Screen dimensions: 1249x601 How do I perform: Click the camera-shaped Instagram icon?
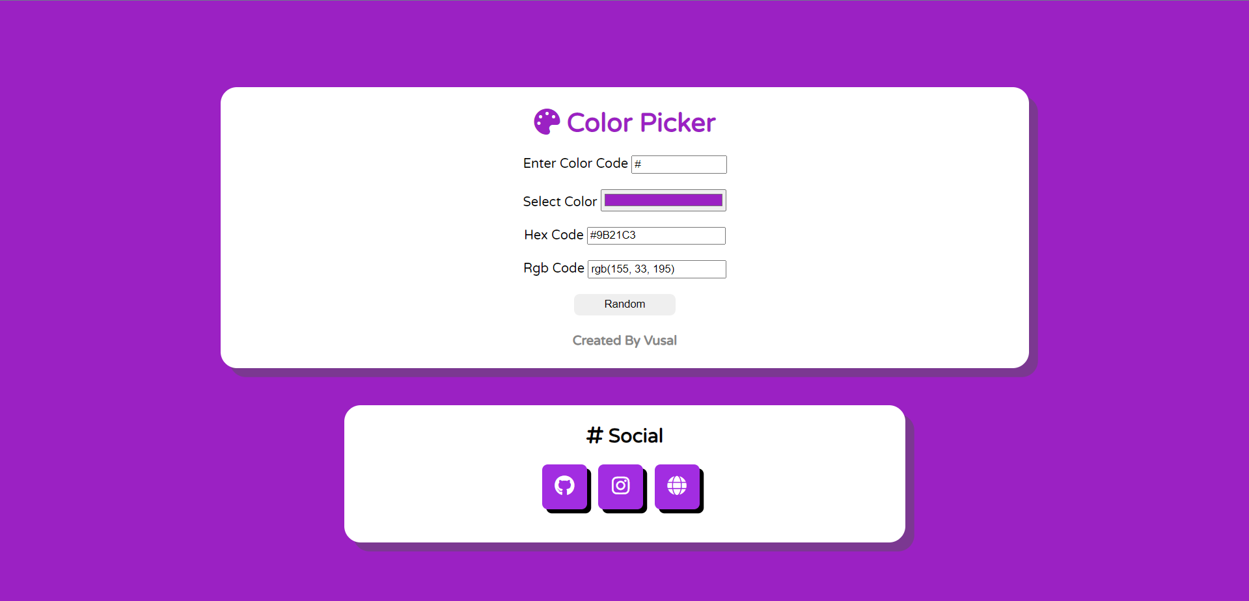(620, 486)
